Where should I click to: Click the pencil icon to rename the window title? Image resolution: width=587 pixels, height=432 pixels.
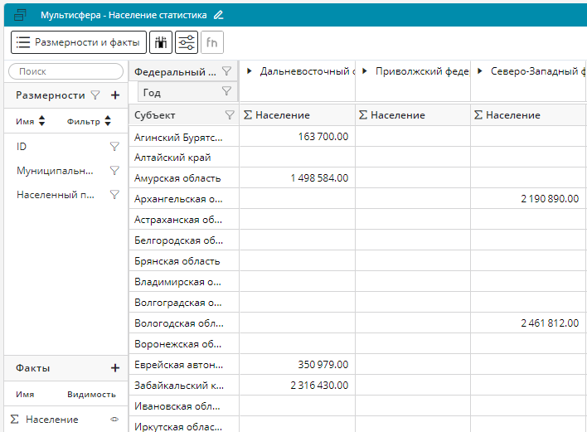219,15
